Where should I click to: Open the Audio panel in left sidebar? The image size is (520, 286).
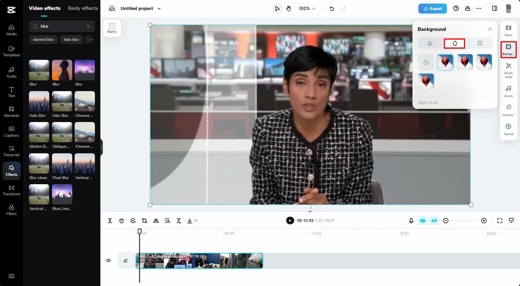pos(11,72)
